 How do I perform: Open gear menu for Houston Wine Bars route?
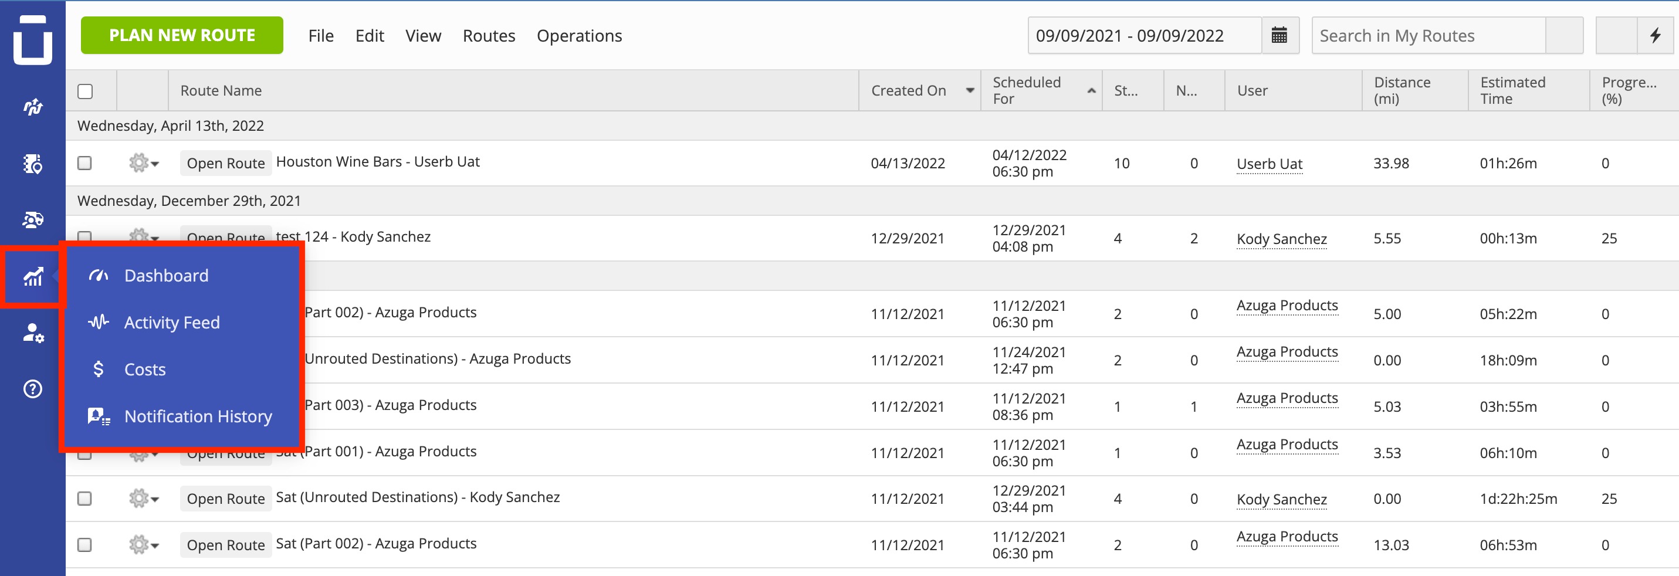tap(144, 163)
